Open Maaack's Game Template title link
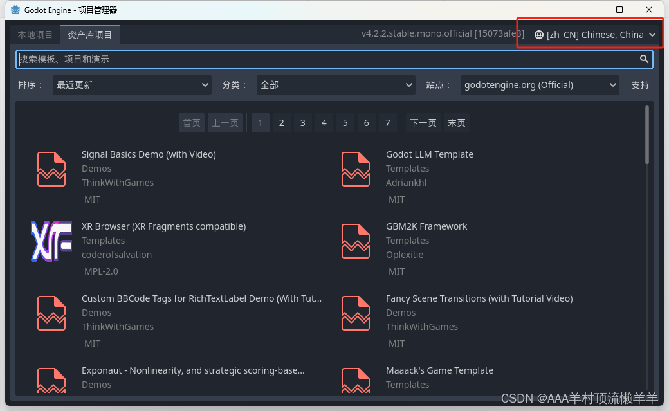 pyautogui.click(x=439, y=370)
